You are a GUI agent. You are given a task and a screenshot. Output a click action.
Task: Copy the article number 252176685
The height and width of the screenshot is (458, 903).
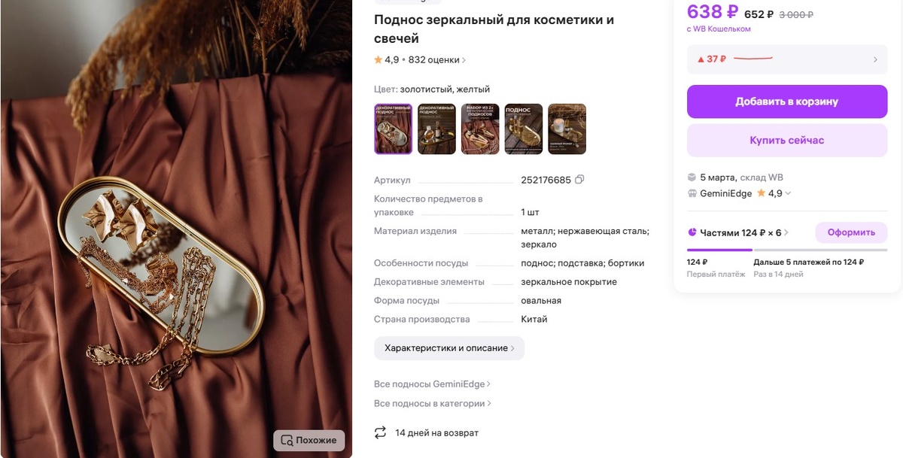tap(579, 180)
